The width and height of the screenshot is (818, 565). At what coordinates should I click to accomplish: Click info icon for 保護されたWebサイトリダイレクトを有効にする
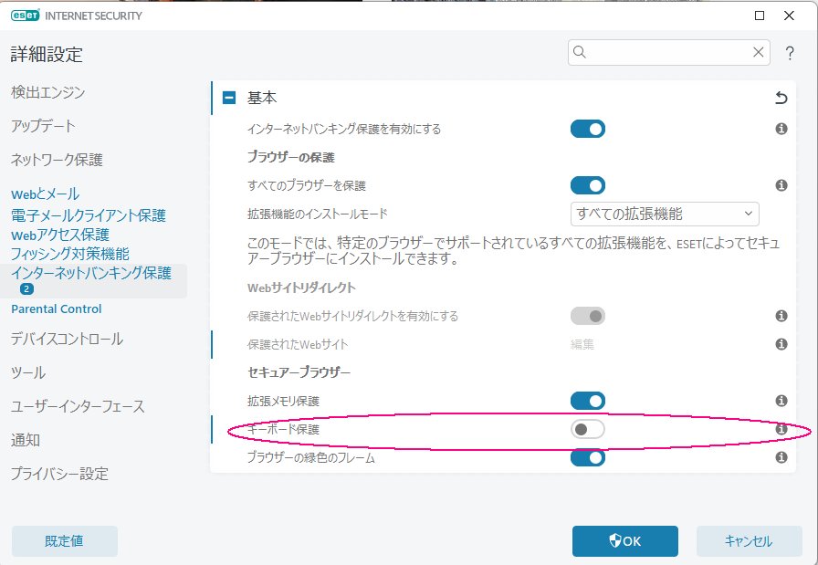(x=781, y=316)
